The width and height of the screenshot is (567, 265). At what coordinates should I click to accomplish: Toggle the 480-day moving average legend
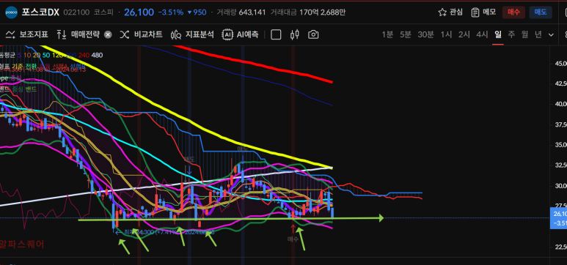click(x=97, y=55)
